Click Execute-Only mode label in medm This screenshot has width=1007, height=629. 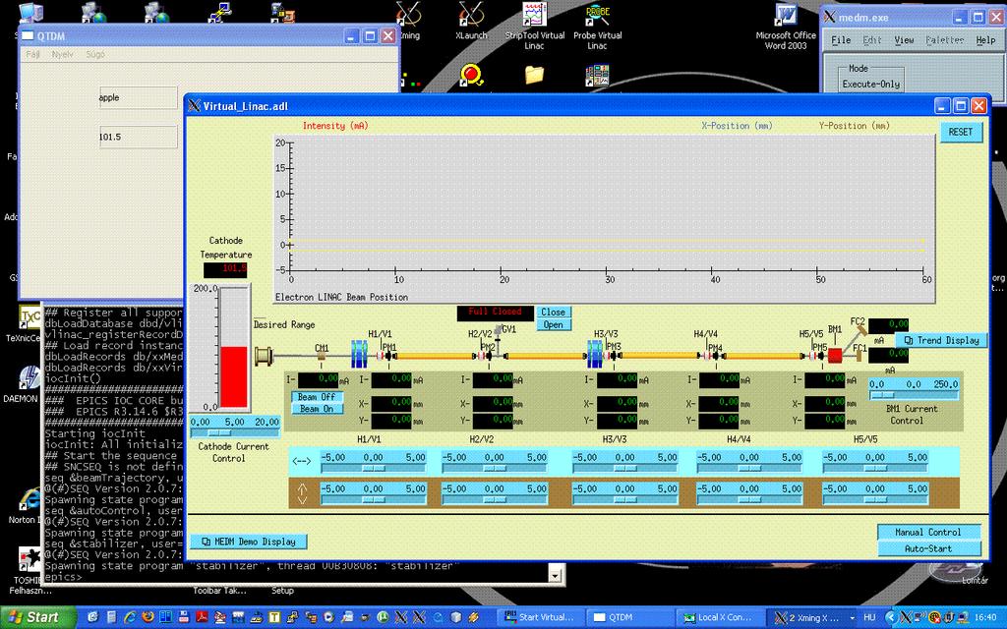(x=871, y=85)
